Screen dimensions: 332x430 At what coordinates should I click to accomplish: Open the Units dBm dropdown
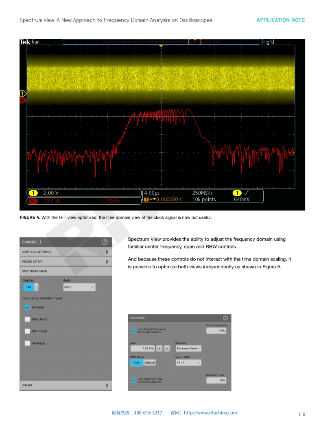point(79,287)
